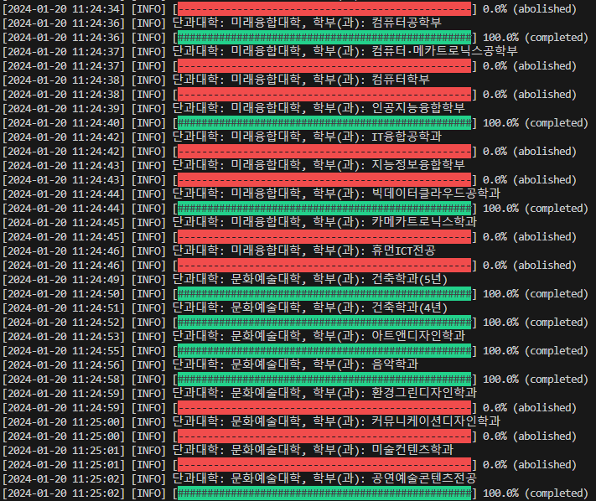Select the 휴먼ICT전공 major text
This screenshot has height=501, width=596.
403,250
